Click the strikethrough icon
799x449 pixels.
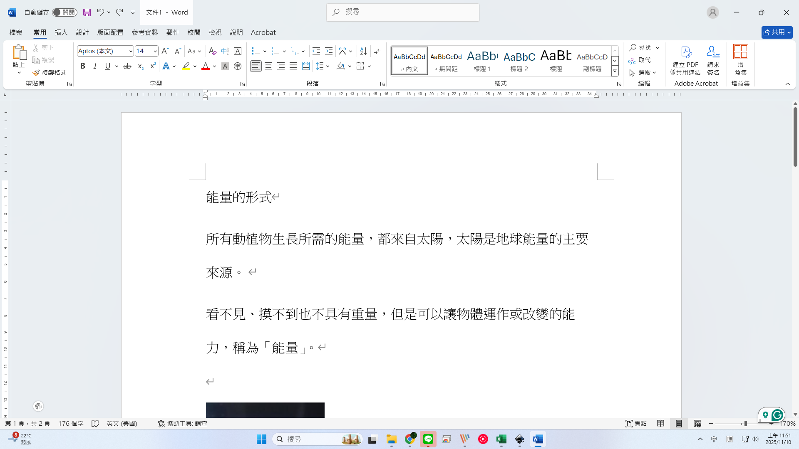coord(127,66)
